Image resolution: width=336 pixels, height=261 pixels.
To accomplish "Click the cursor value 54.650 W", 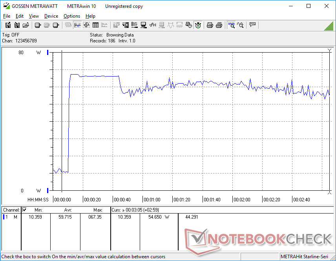I will pyautogui.click(x=159, y=217).
